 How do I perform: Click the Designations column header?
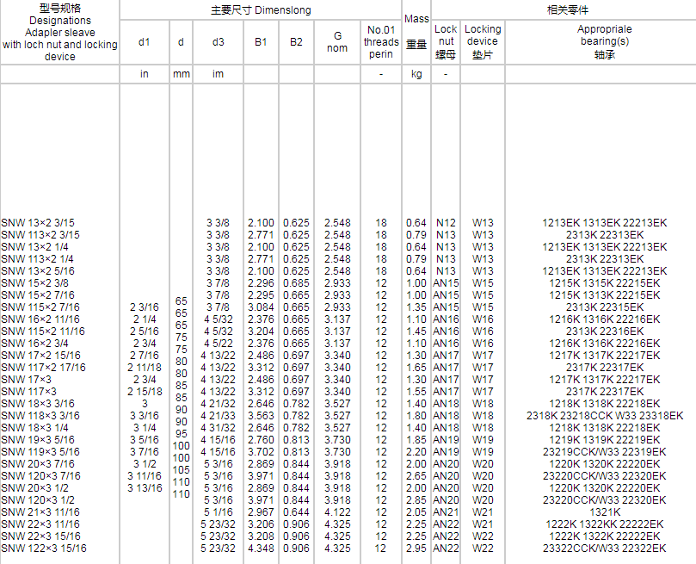pyautogui.click(x=59, y=32)
